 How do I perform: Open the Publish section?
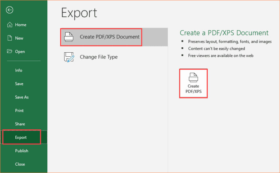click(x=22, y=151)
